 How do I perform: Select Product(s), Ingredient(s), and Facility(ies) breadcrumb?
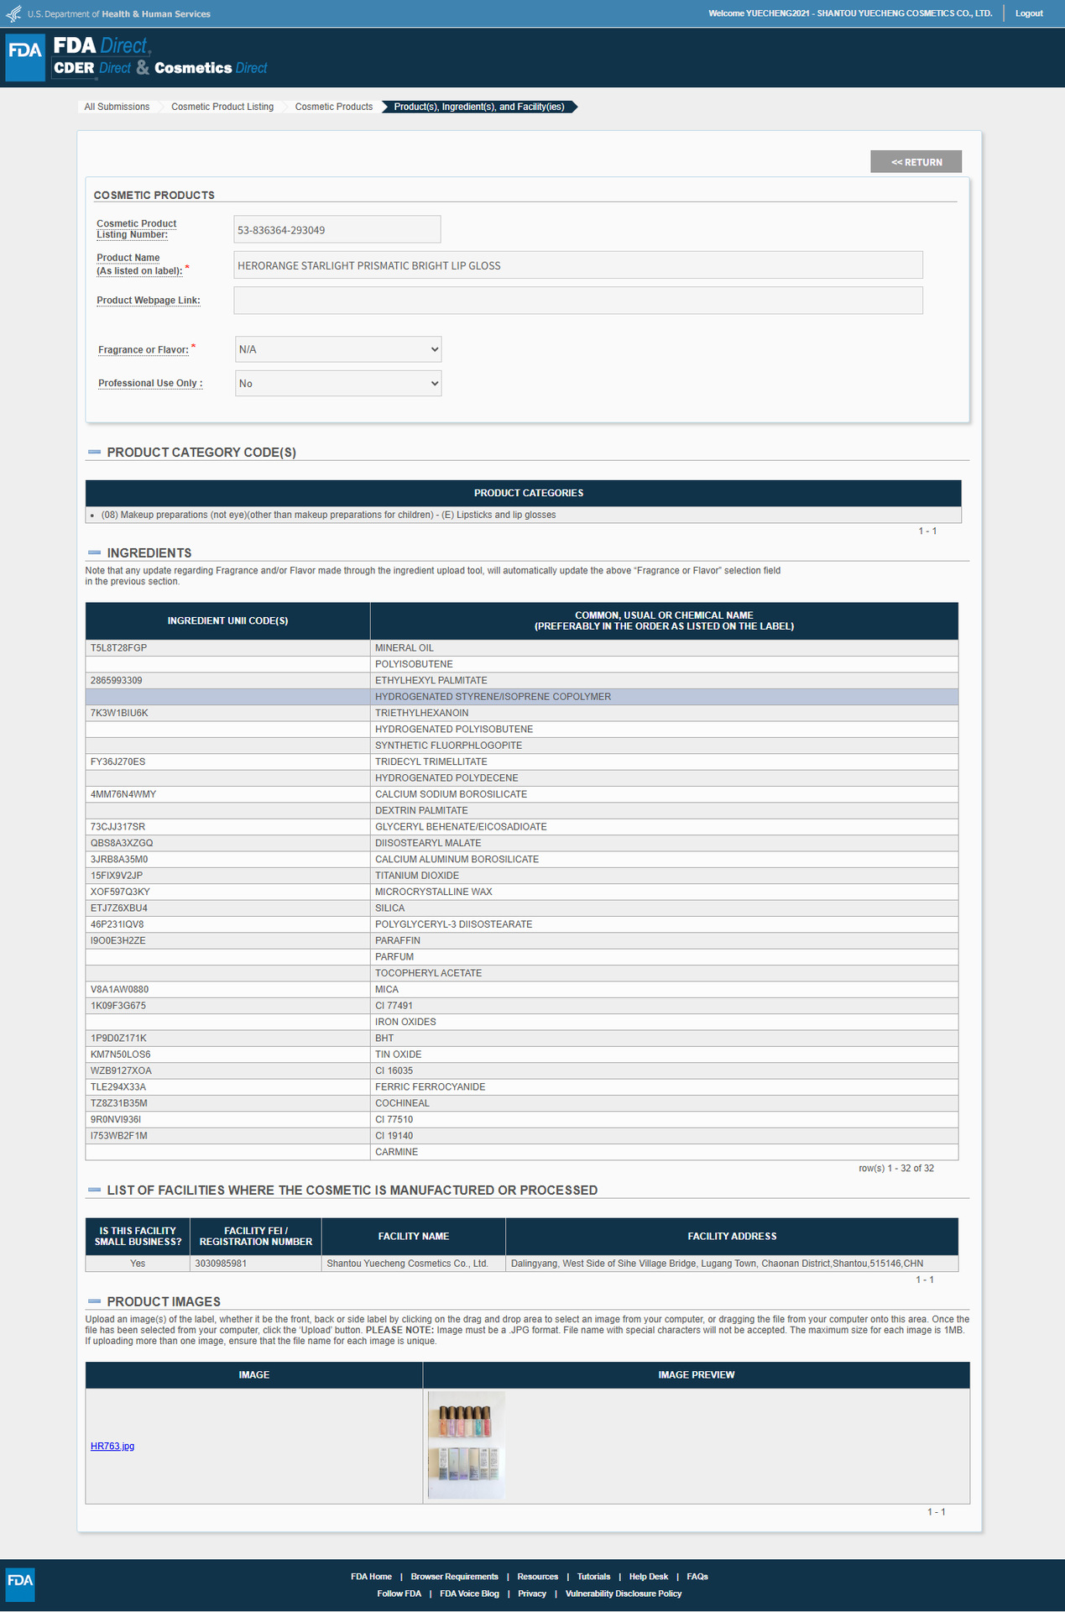tap(479, 107)
